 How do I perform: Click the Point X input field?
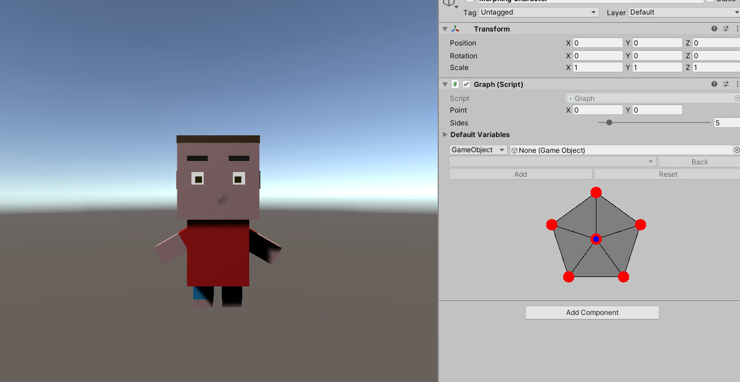597,110
